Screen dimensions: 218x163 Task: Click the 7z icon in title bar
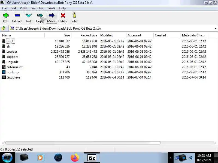pos(3,2)
